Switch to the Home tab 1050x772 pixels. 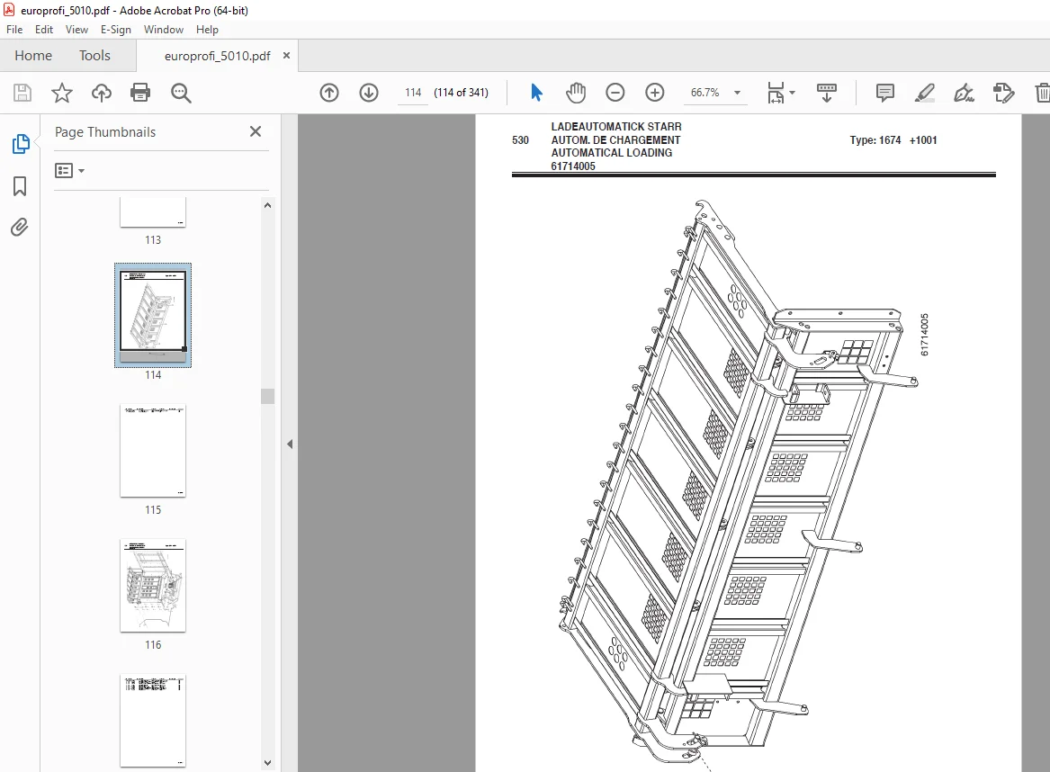(33, 56)
